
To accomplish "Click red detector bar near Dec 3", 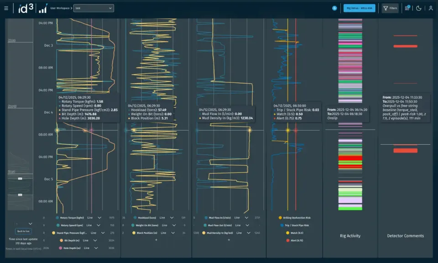I will (x=405, y=46).
